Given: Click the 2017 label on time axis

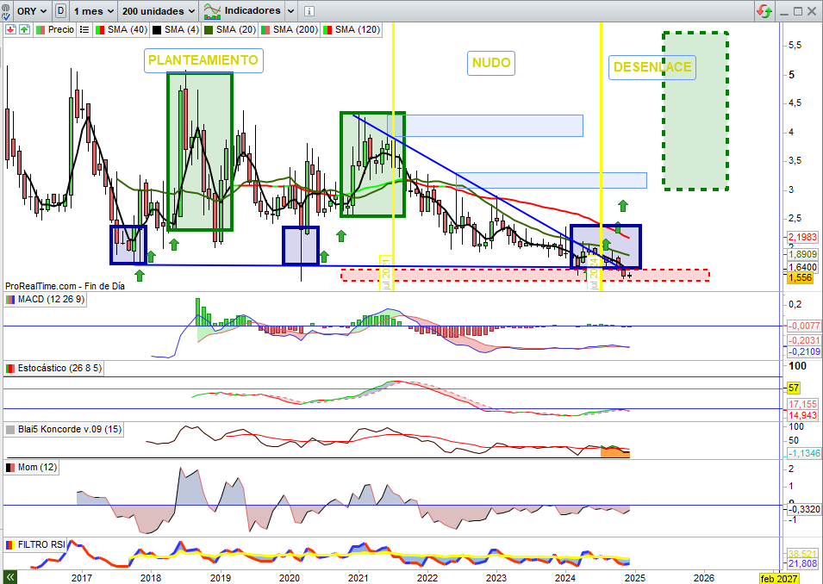Looking at the screenshot, I should coord(81,578).
